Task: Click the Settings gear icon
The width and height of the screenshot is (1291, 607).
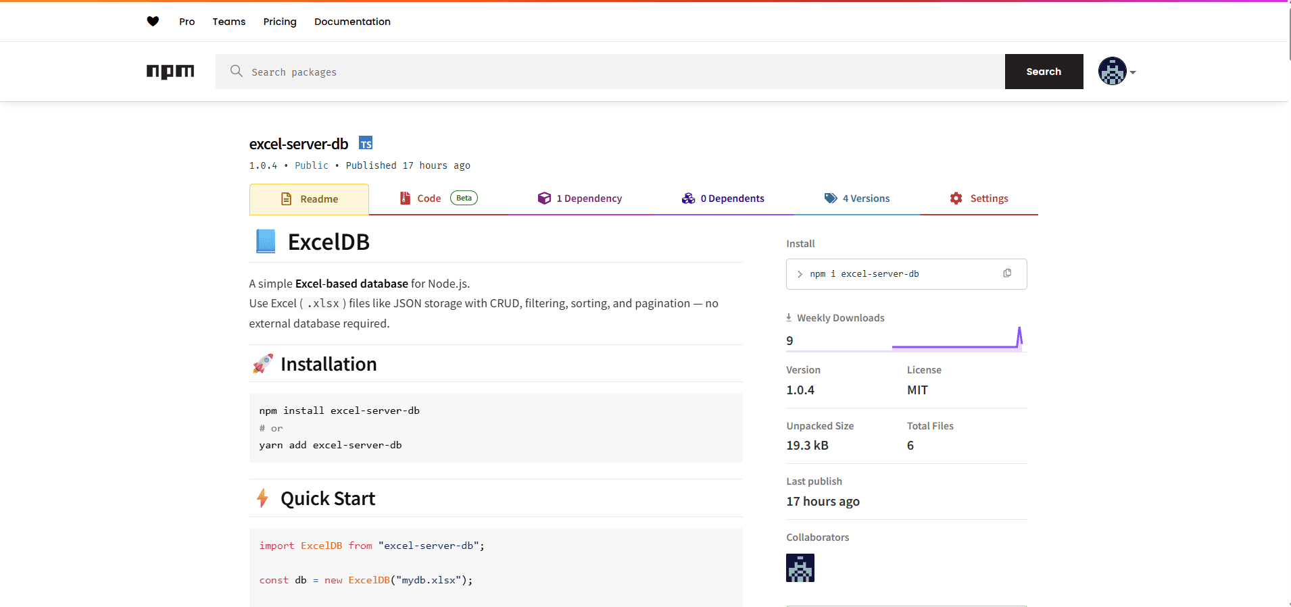Action: click(x=956, y=199)
